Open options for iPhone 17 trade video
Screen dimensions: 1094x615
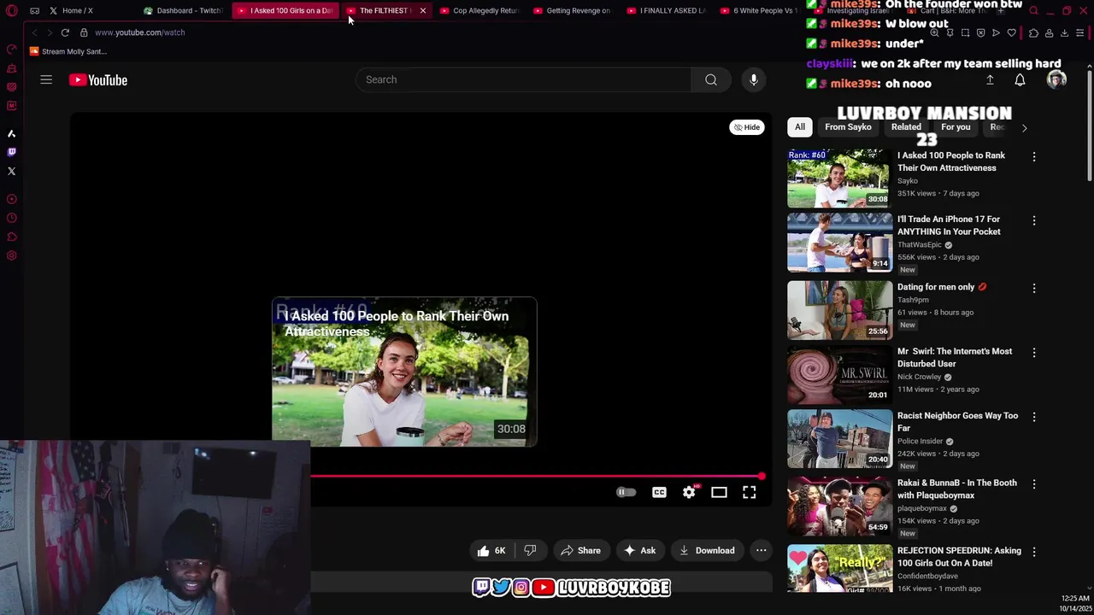pos(1034,220)
